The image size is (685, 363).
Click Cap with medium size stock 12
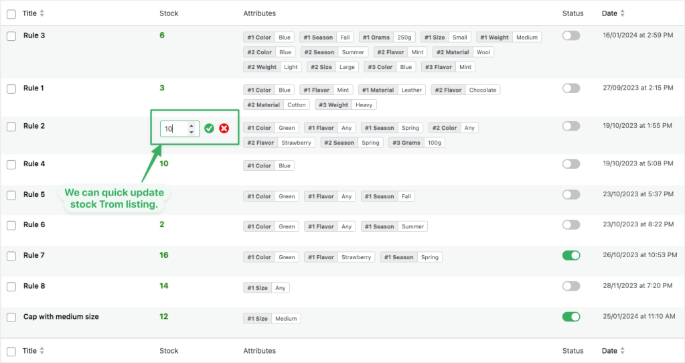pos(164,316)
